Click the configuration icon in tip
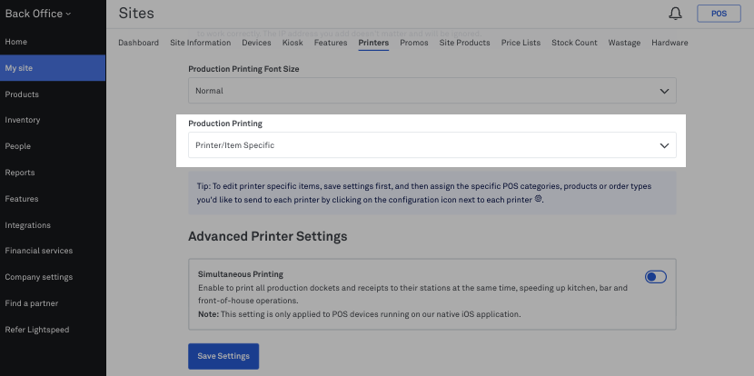This screenshot has height=376, width=754. click(538, 199)
